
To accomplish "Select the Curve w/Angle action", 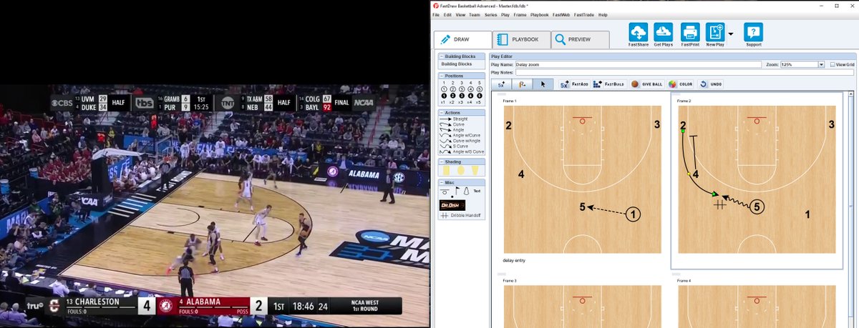I will (x=462, y=141).
